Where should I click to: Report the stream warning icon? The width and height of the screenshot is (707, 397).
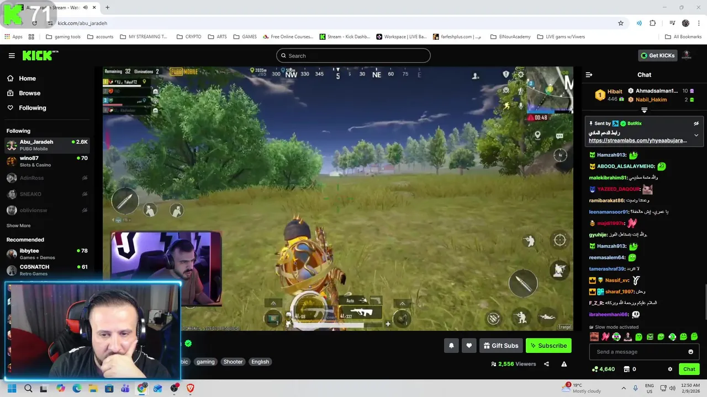(564, 364)
